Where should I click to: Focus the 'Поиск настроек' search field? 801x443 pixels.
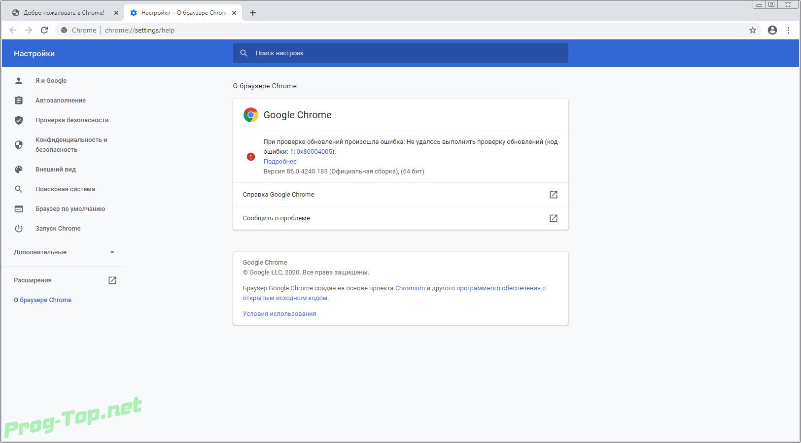pos(400,53)
